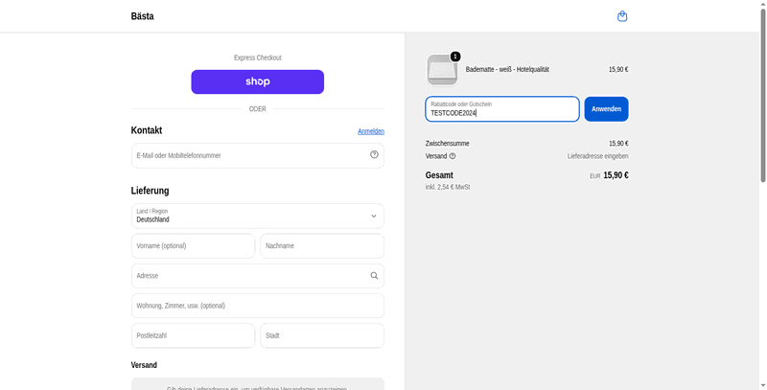
Task: Click the address search magnifier icon
Action: [374, 276]
